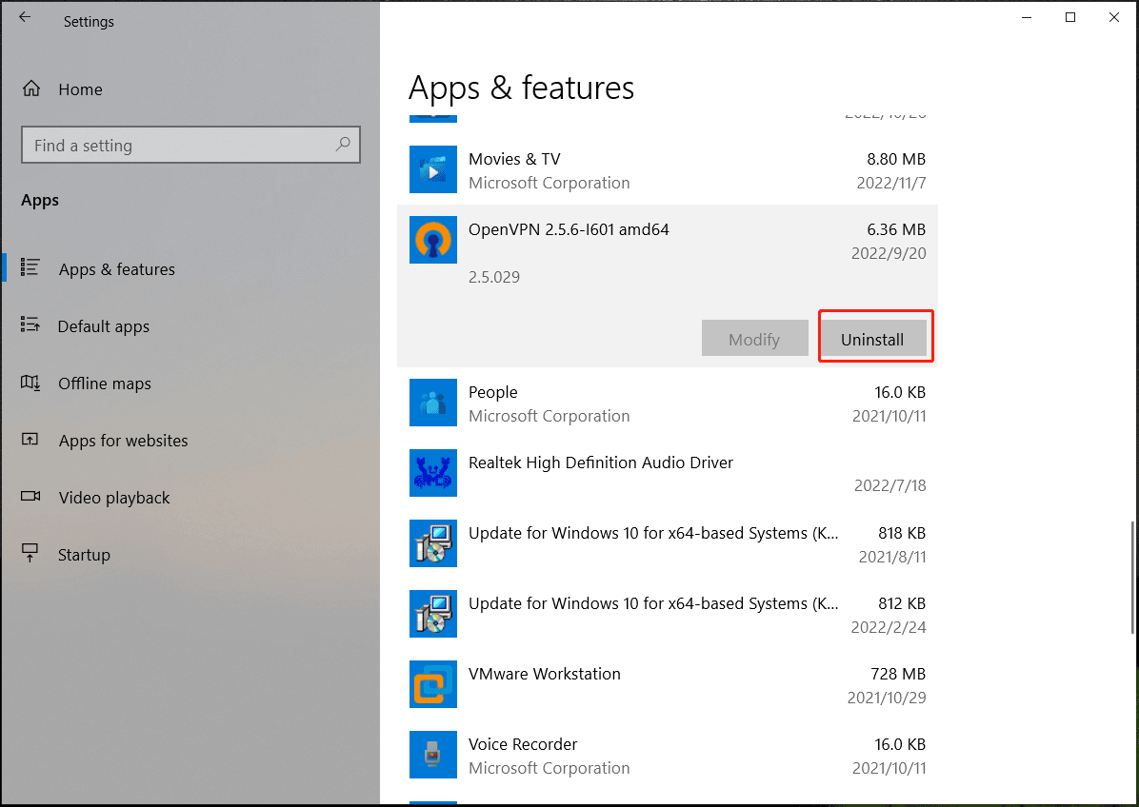This screenshot has height=807, width=1139.
Task: Select the Windows update dated 2022/2/24
Action: 653,603
